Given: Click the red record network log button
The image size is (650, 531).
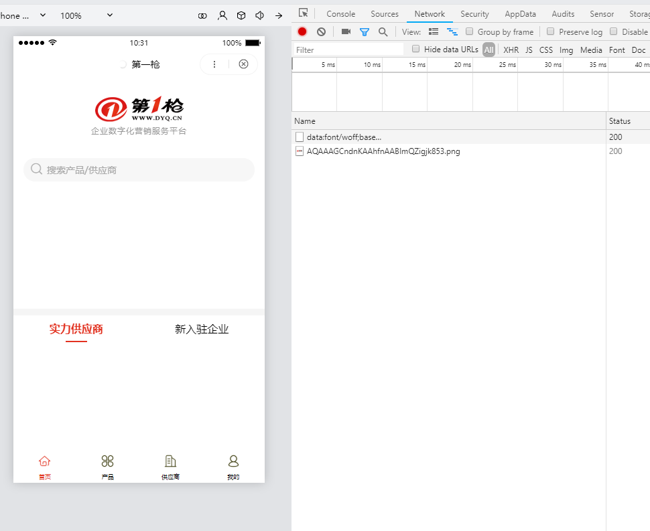Looking at the screenshot, I should 302,31.
